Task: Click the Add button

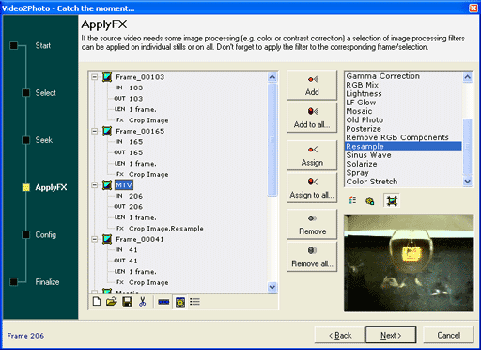Action: point(312,86)
